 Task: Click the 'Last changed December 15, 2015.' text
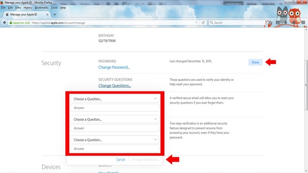pos(190,61)
